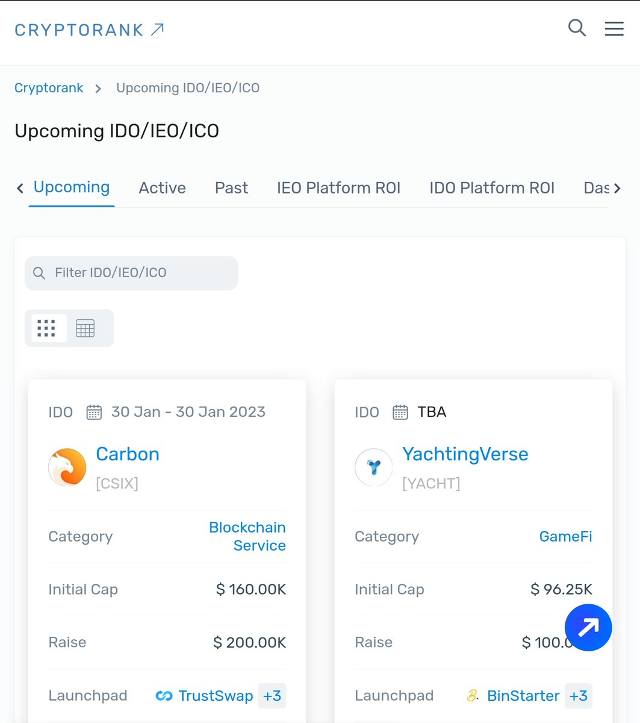640x723 pixels.
Task: Click the TrustSwap launchpad icon
Action: coord(164,696)
